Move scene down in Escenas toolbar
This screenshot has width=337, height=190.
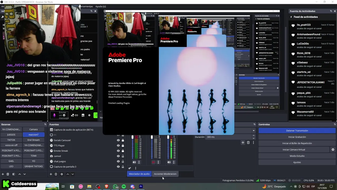pyautogui.click(x=24, y=174)
